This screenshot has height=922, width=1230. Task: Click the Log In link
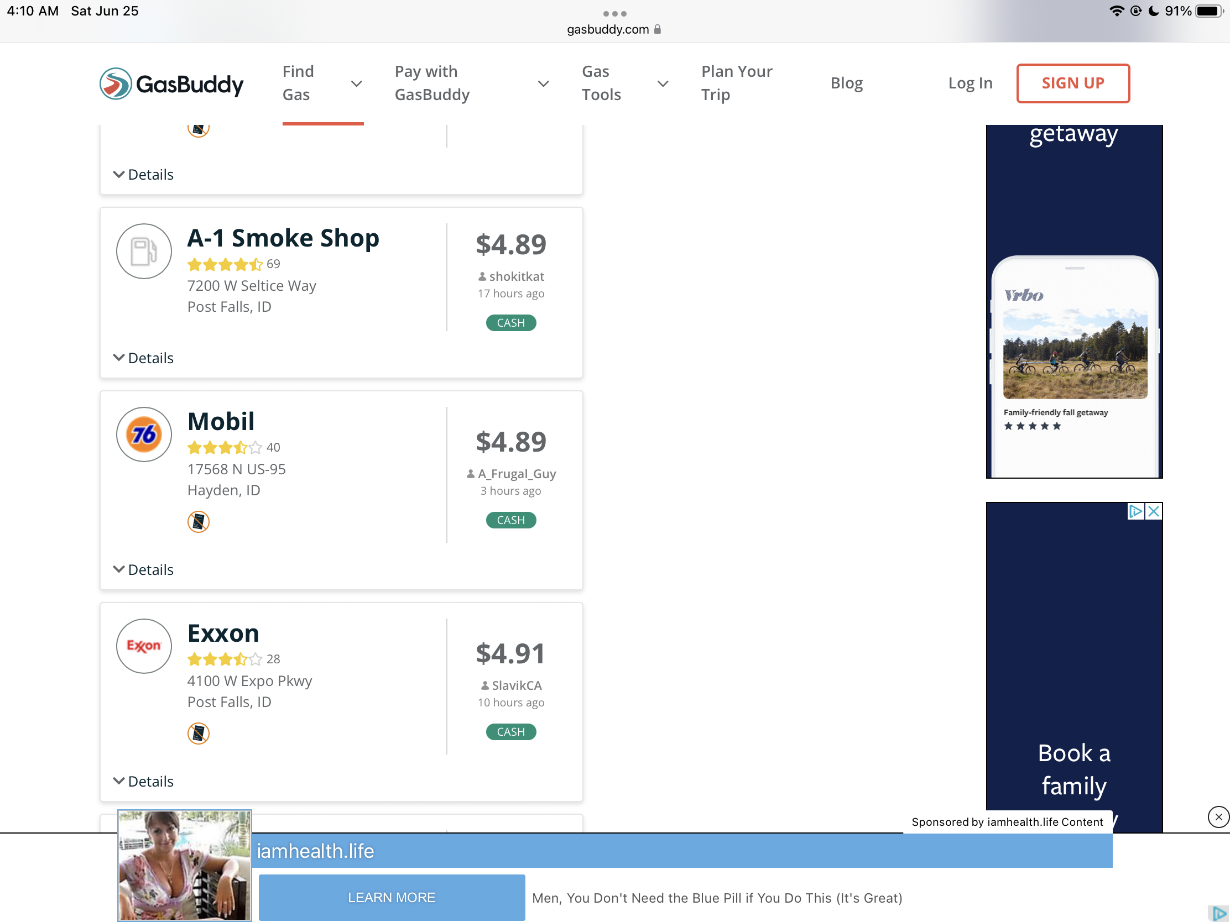[970, 83]
